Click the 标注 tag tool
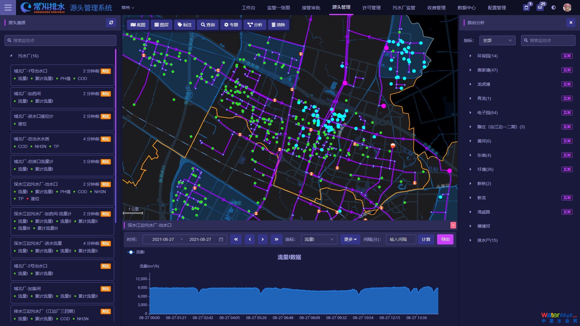Screen dimensions: 580x326 pos(185,25)
